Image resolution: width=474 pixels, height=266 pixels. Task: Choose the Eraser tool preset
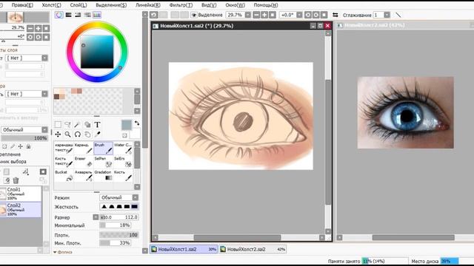coord(84,162)
